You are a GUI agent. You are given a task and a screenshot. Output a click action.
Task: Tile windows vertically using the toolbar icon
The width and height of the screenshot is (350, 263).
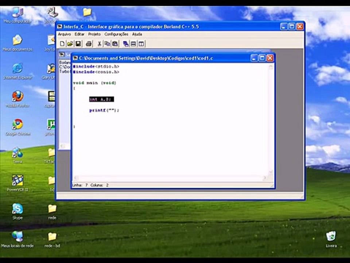tap(141, 44)
